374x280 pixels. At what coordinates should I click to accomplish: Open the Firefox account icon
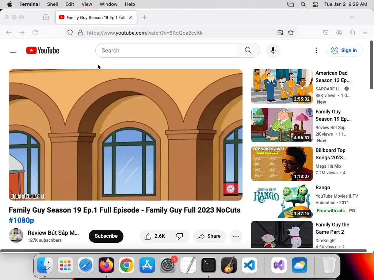click(x=339, y=32)
